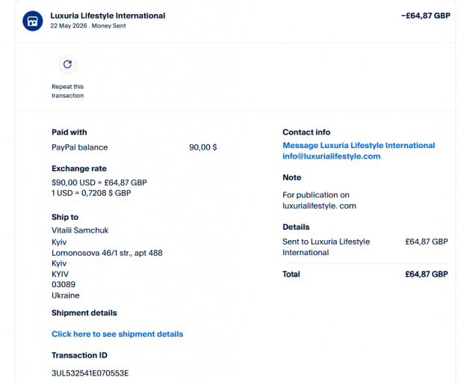This screenshot has width=464, height=383.
Task: Click here to see shipment details link
Action: click(x=117, y=334)
